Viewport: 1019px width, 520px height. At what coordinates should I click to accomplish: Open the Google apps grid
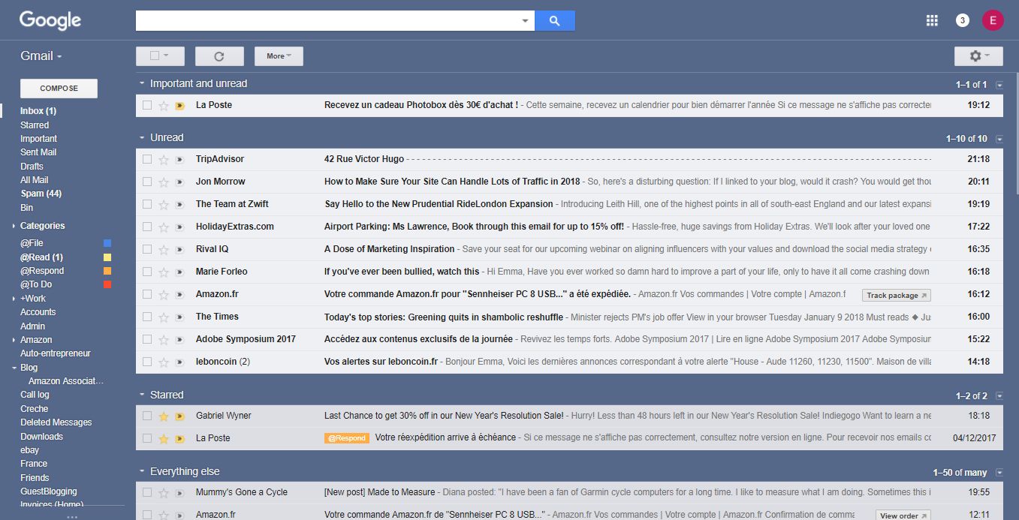pos(931,20)
